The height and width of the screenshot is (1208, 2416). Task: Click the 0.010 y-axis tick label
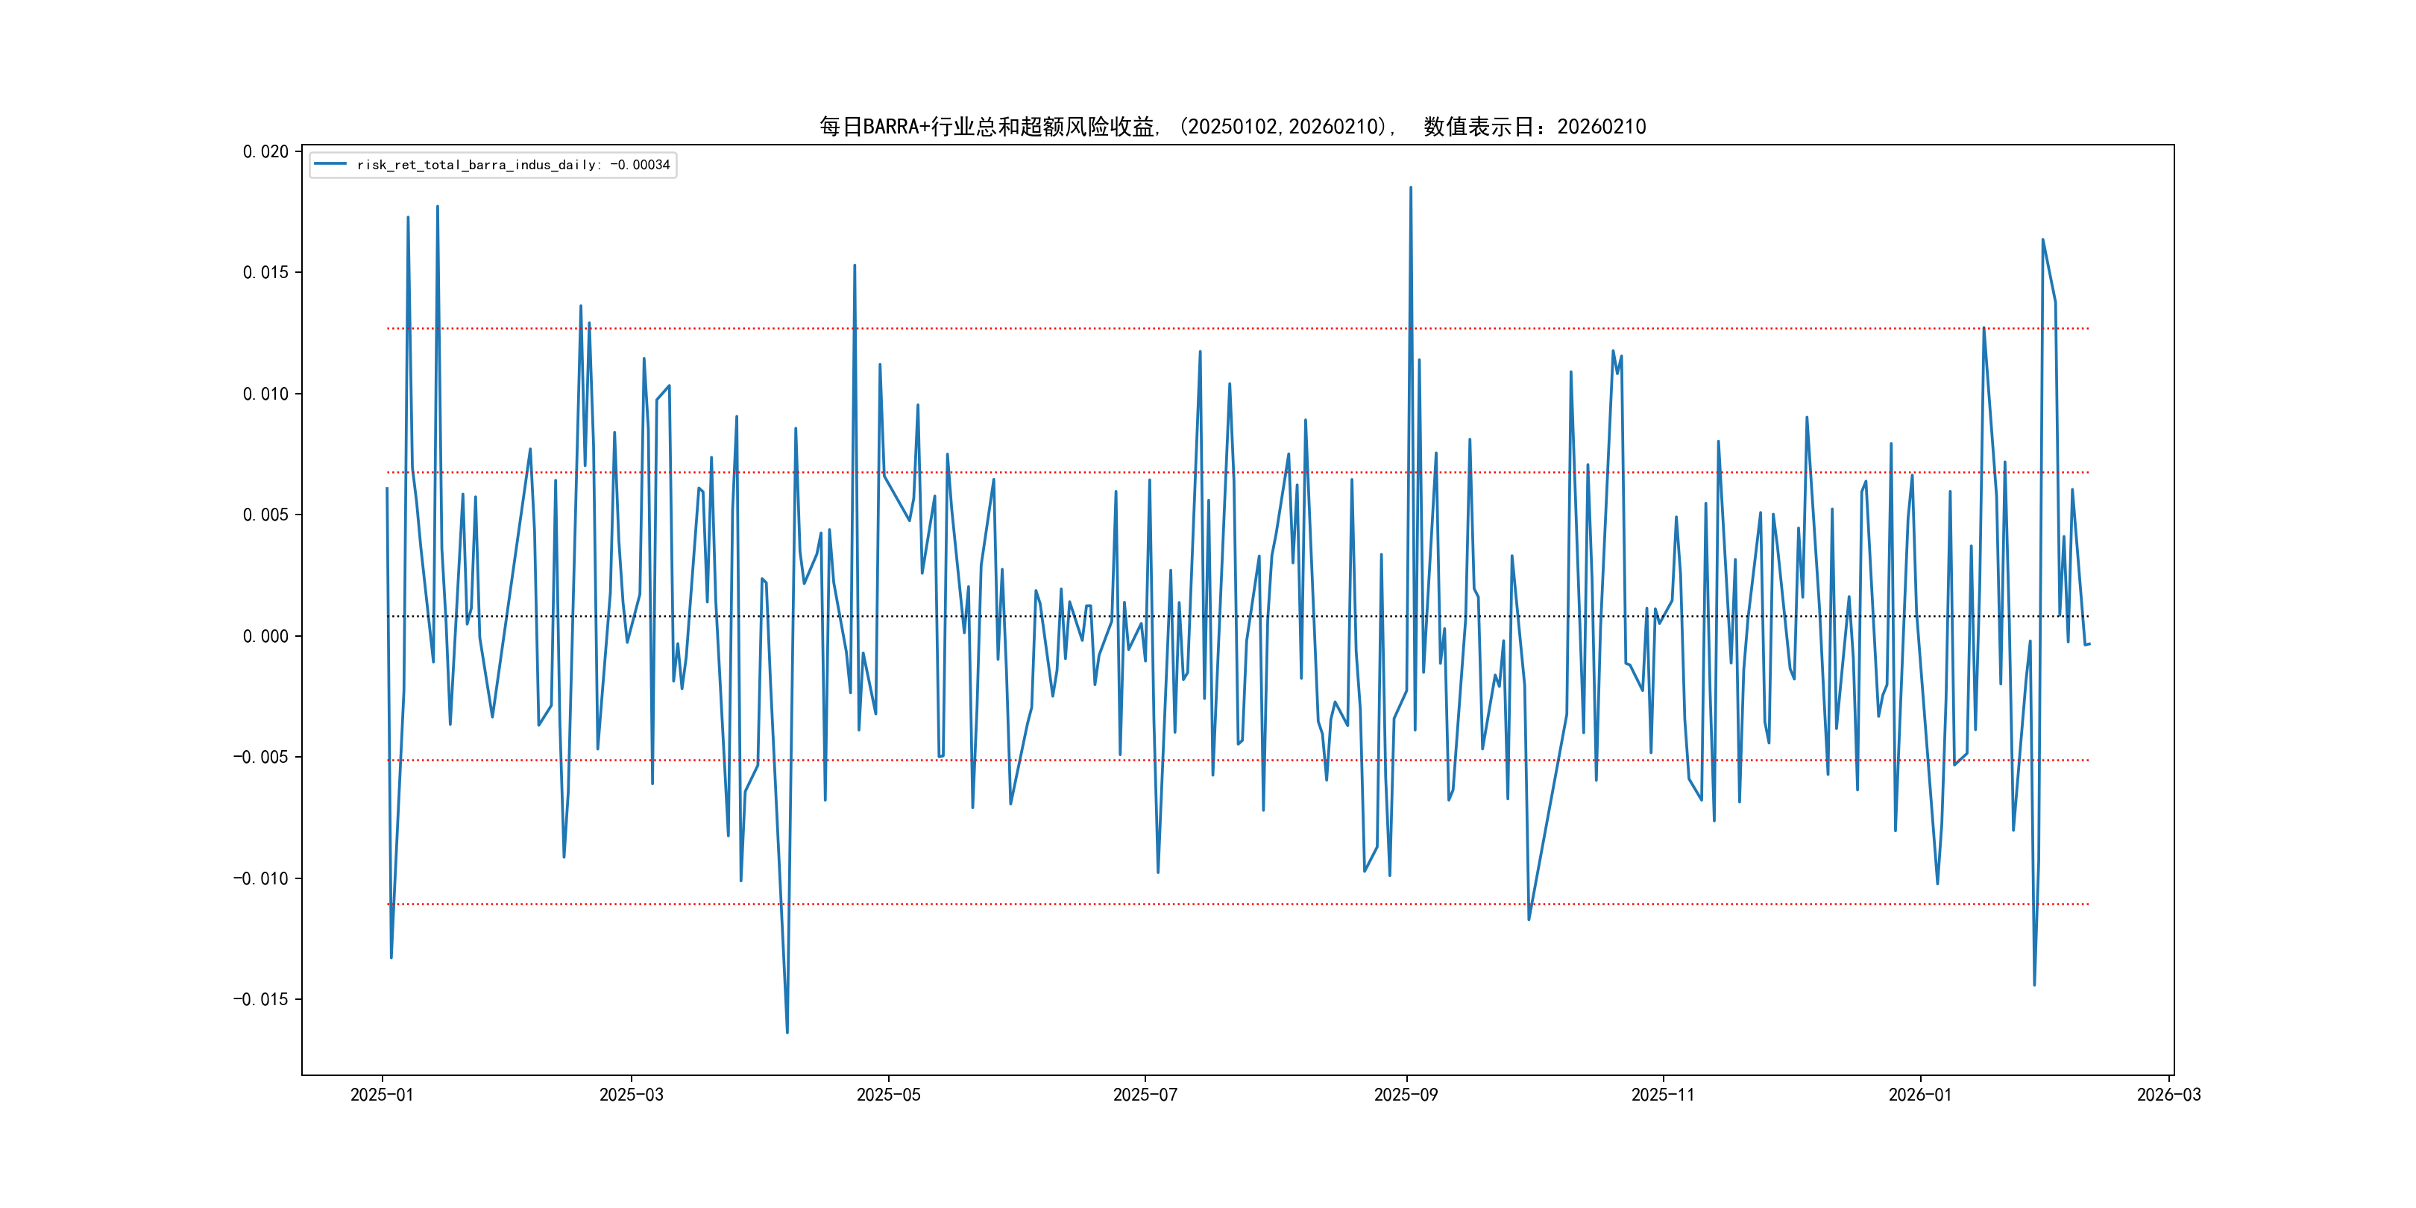(265, 394)
